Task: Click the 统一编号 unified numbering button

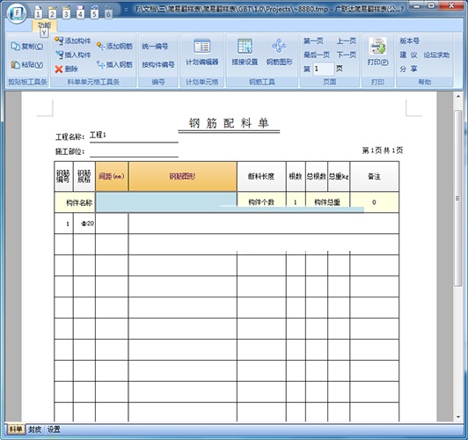Action: [x=155, y=47]
